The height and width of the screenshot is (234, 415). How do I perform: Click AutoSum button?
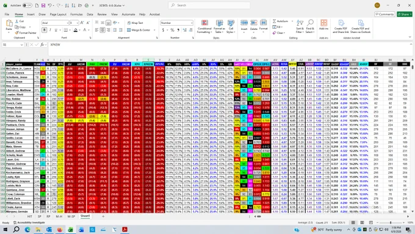pyautogui.click(x=281, y=21)
